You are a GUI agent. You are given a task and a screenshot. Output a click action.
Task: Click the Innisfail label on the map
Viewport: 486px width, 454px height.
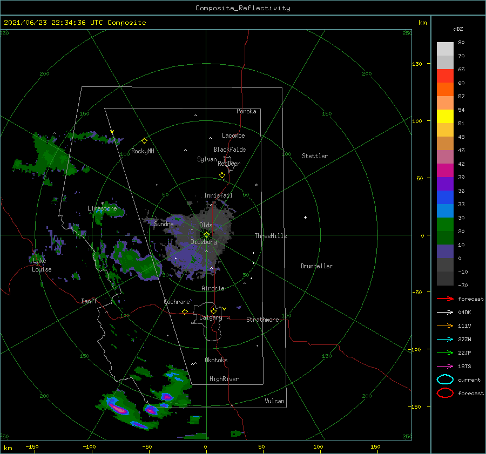click(218, 195)
